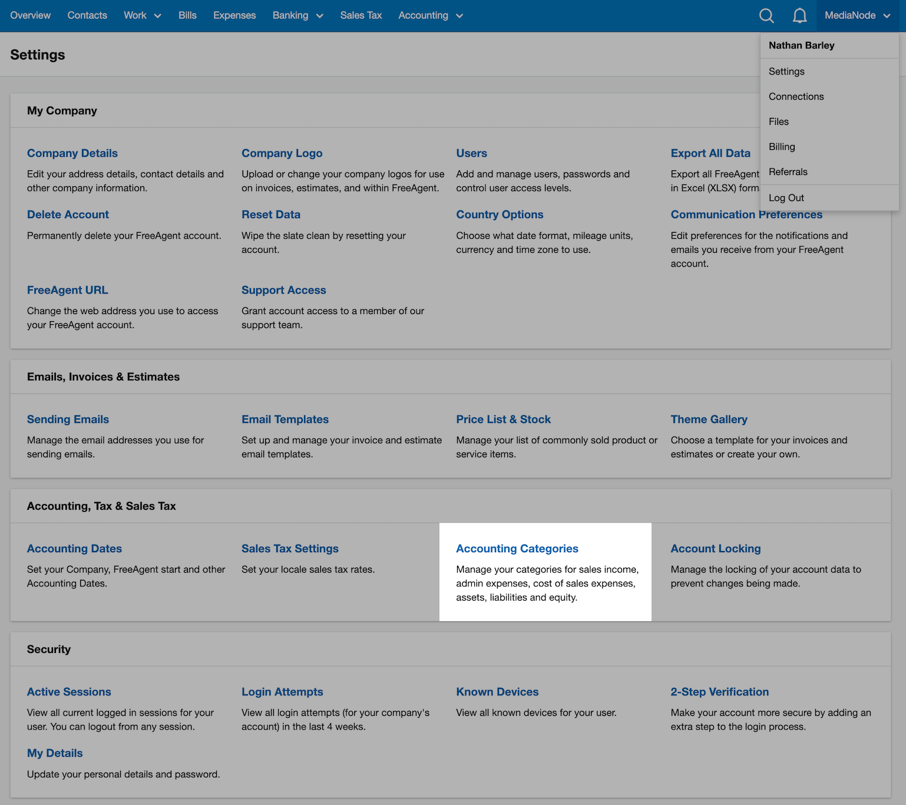
Task: Select Contacts in the navigation bar
Action: pyautogui.click(x=87, y=15)
